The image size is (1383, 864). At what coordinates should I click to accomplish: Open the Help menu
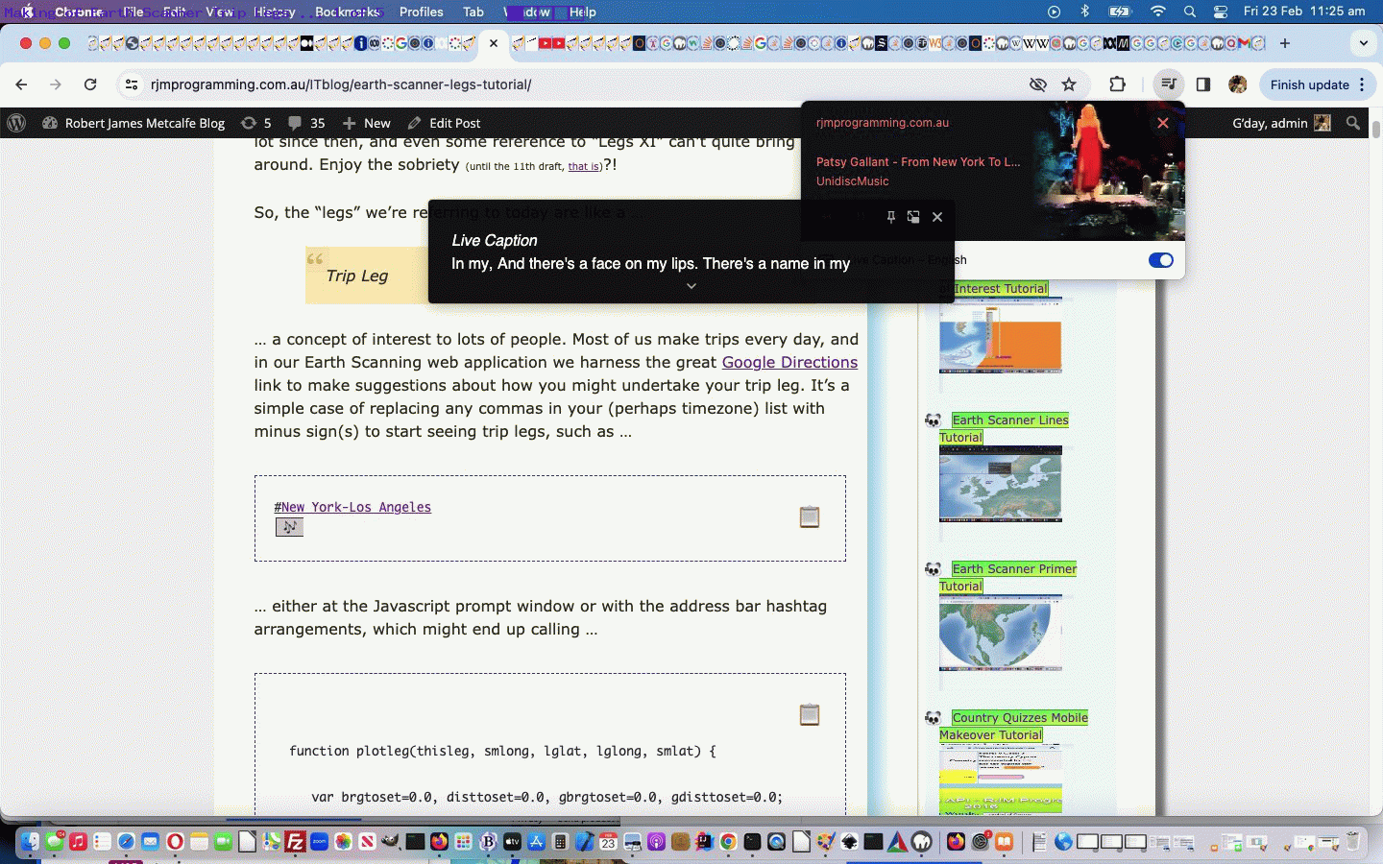coord(582,12)
